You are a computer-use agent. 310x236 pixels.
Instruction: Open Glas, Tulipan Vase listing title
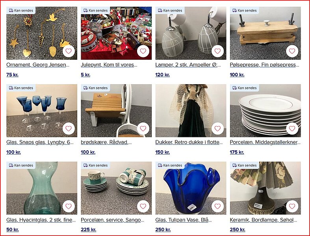[x=184, y=220]
